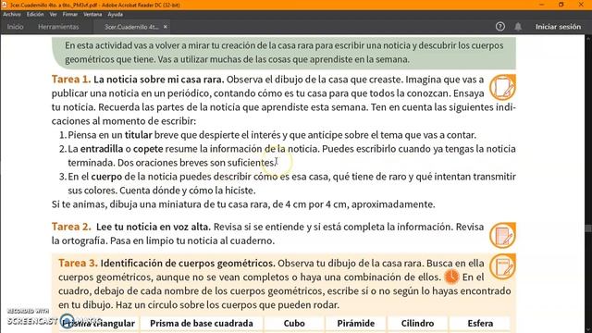Click 'Lee tu noticia en voz alta.' title

pos(154,227)
